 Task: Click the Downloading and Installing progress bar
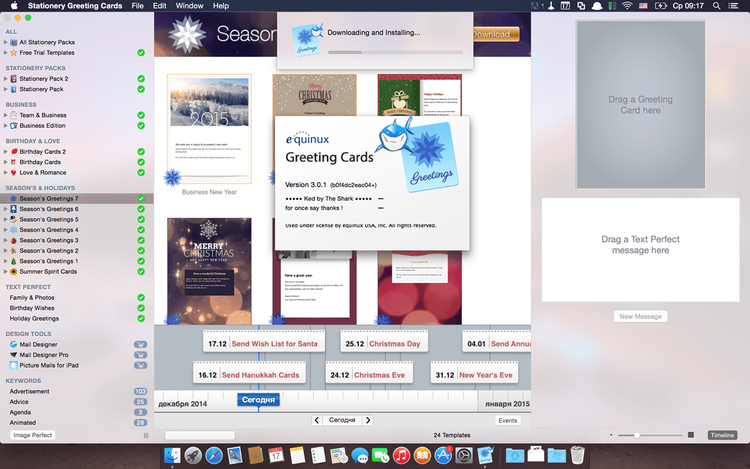[x=395, y=53]
